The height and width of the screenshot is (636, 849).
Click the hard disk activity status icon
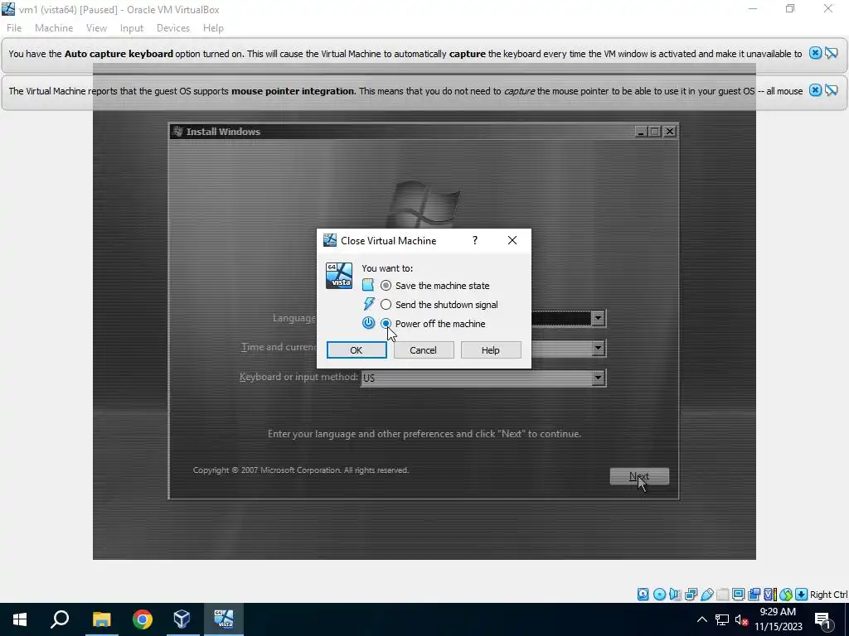pos(643,595)
